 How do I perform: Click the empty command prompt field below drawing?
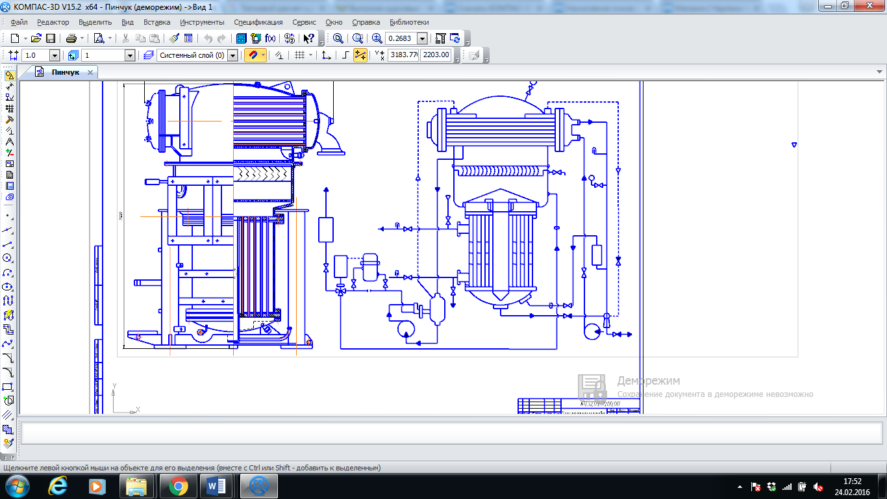[x=451, y=432]
